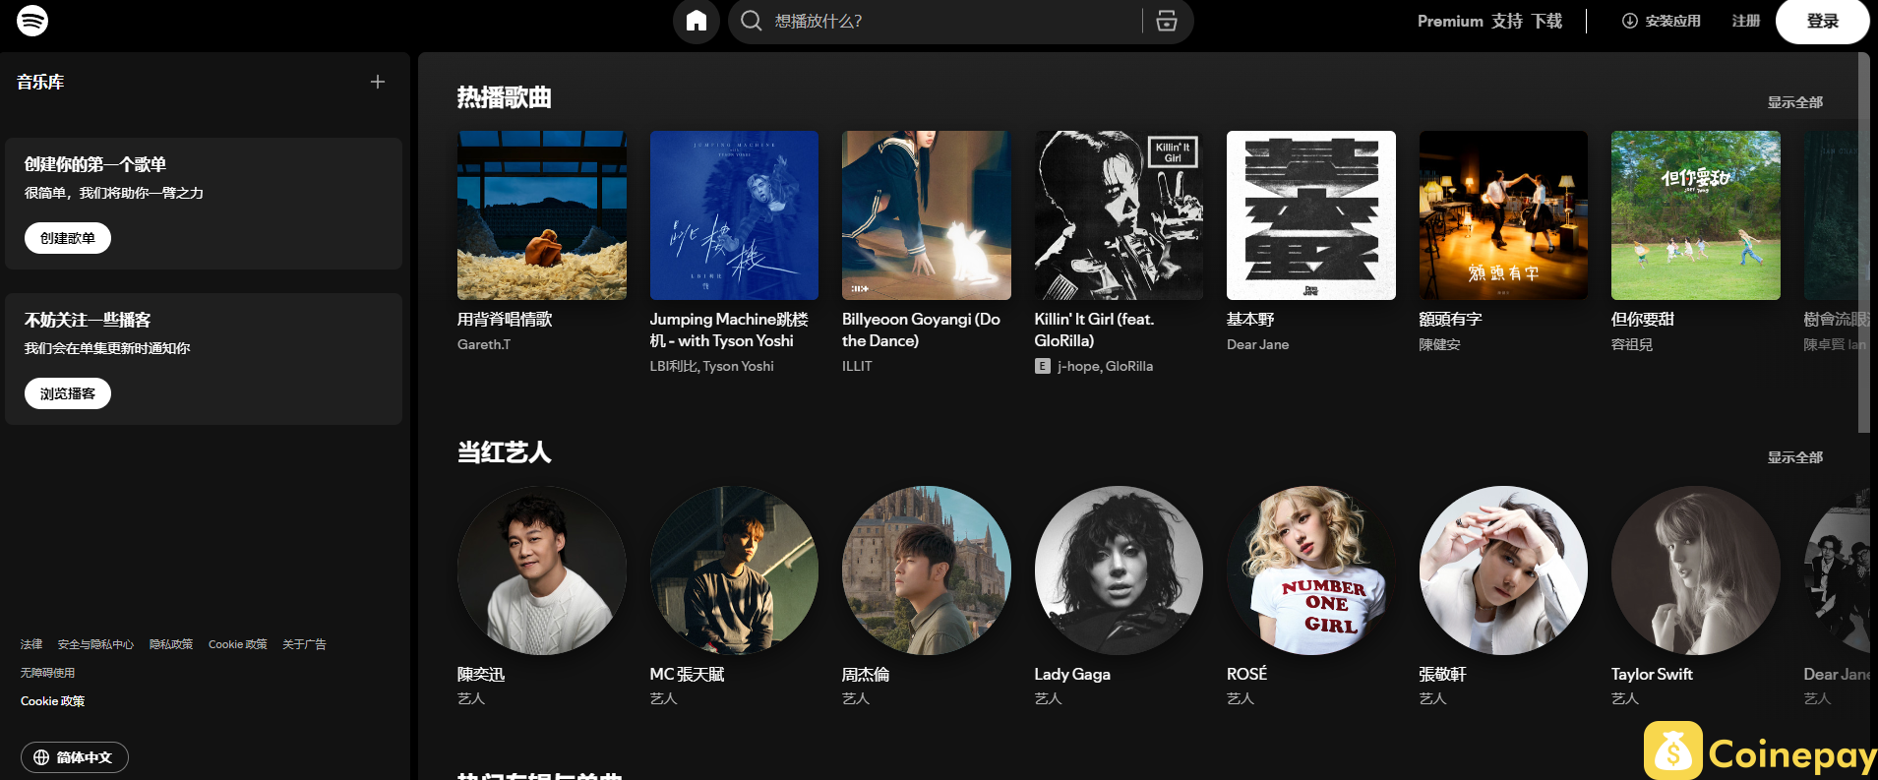Open 陳奕迅 artist photo
The height and width of the screenshot is (780, 1878).
542,570
